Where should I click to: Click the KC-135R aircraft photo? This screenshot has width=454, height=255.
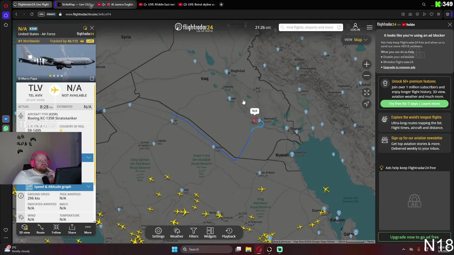[56, 63]
